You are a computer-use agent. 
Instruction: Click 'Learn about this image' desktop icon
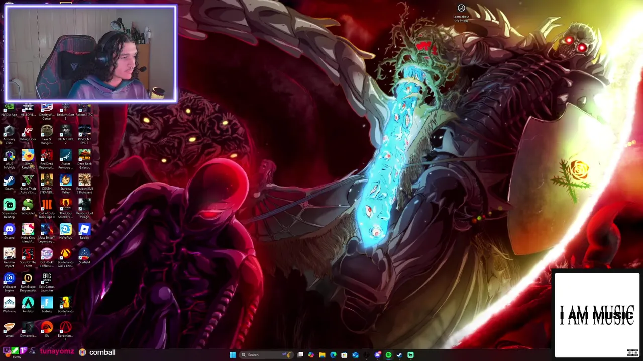pos(461,13)
